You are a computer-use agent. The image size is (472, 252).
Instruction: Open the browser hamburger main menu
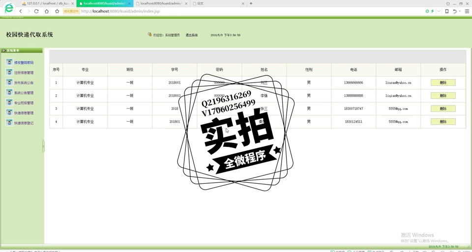pyautogui.click(x=467, y=11)
